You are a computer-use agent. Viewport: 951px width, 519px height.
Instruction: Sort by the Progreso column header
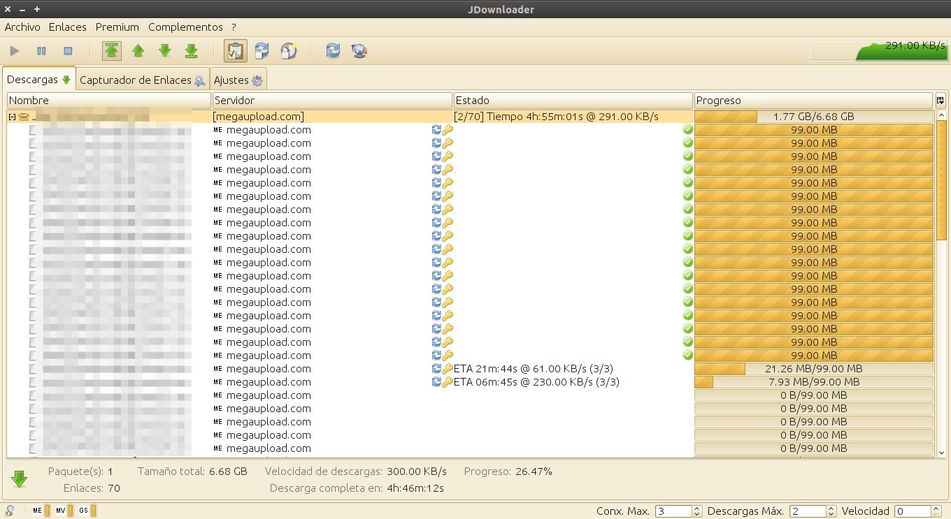(813, 101)
